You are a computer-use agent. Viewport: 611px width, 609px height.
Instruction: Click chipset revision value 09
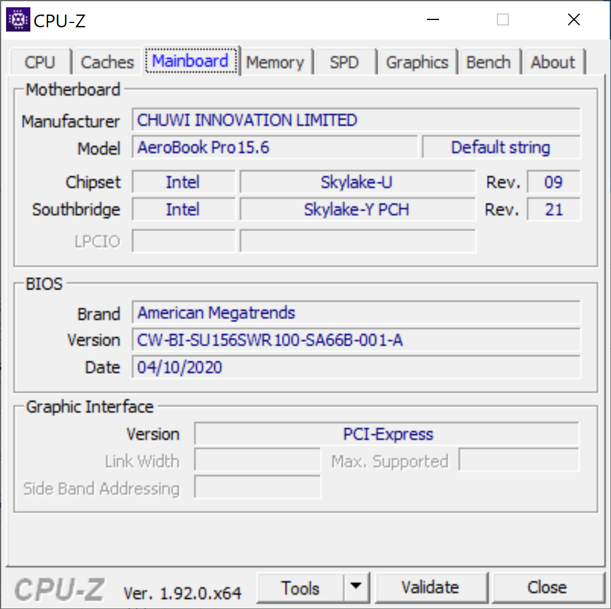click(553, 182)
